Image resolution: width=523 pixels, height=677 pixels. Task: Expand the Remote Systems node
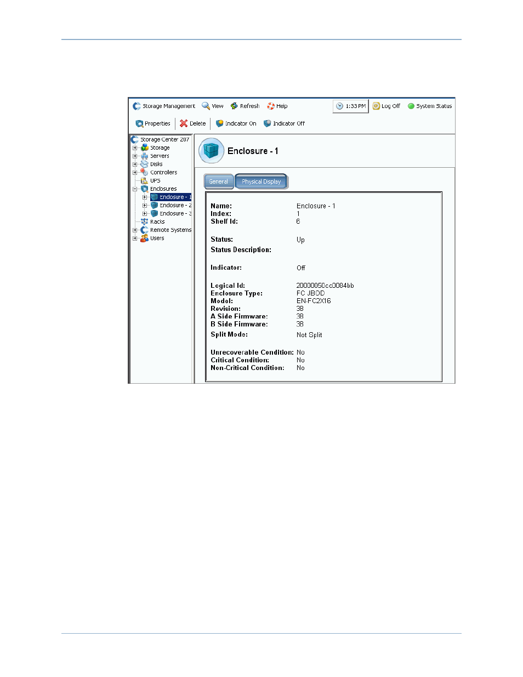[x=135, y=230]
